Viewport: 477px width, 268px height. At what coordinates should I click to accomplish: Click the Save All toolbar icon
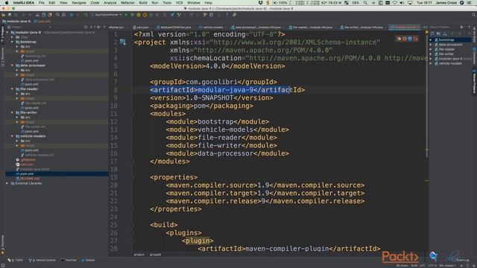click(10, 15)
